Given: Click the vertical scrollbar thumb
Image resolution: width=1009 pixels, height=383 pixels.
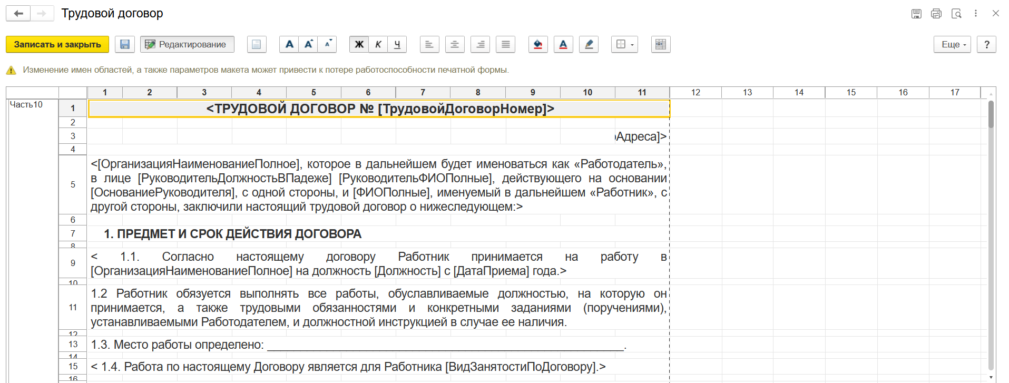Looking at the screenshot, I should 991,114.
